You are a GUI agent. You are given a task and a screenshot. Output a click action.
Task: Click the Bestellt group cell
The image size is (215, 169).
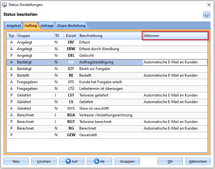23,75
